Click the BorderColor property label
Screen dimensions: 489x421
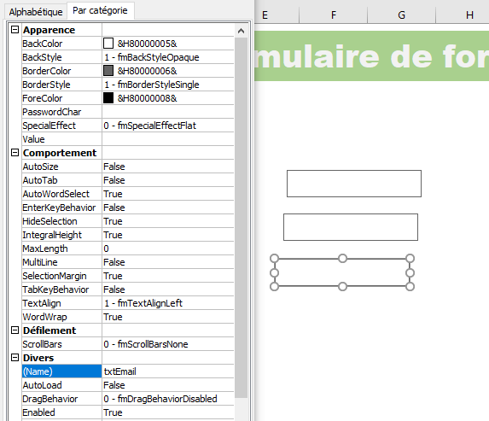click(x=61, y=71)
